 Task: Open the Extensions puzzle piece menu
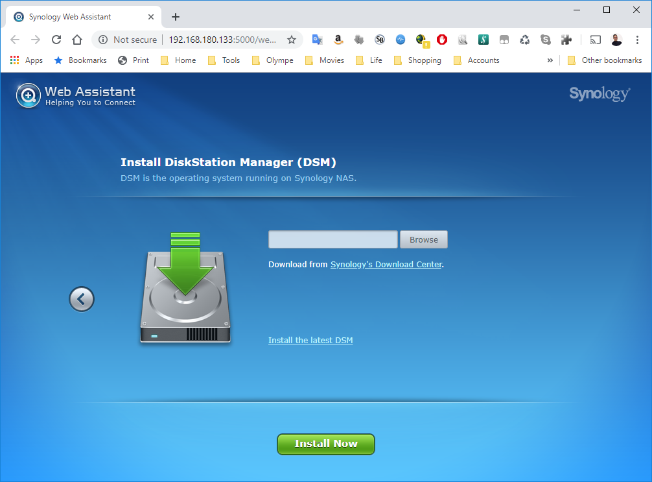pyautogui.click(x=566, y=40)
